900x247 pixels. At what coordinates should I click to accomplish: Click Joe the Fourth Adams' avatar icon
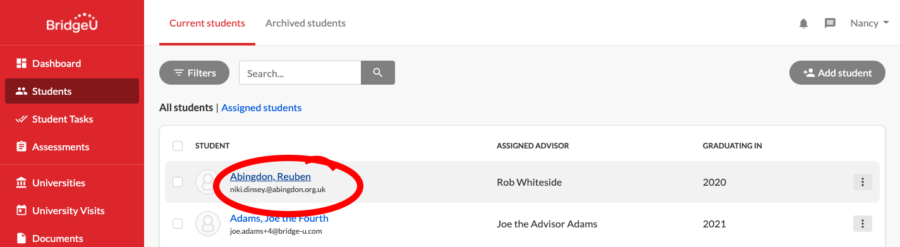(207, 224)
